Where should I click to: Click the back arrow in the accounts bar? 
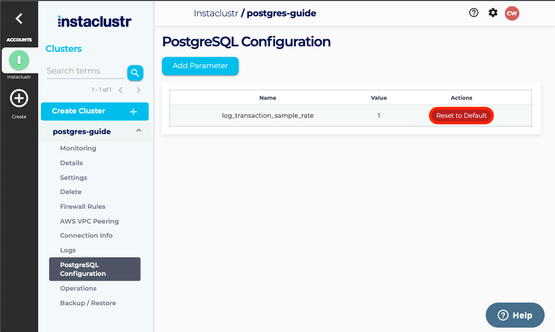19,19
